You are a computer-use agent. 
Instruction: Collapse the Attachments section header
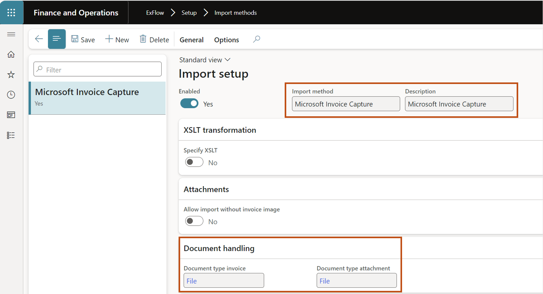coord(206,189)
